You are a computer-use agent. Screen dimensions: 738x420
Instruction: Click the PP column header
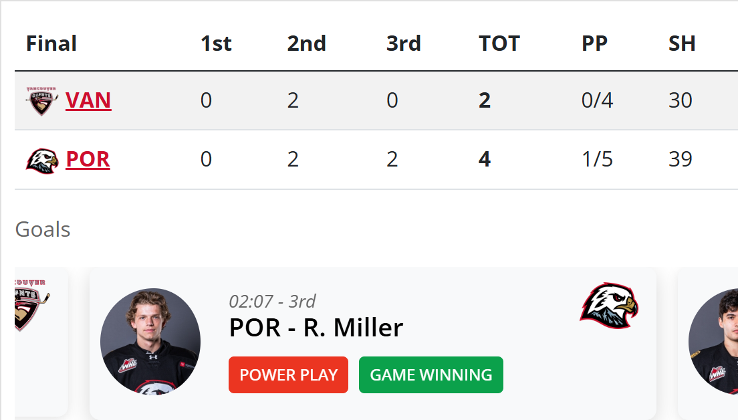[x=594, y=44]
